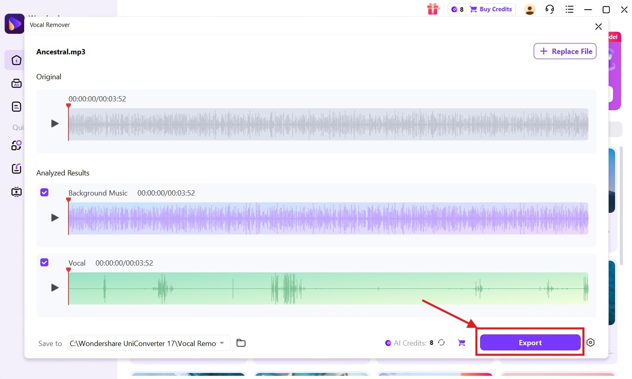Click the Original track timestamp 00:00:00/00:03:52
Screen dimensions: 632x379
(97, 99)
